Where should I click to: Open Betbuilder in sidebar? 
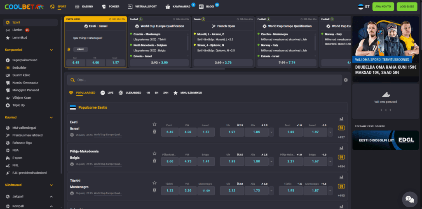coord(19,68)
